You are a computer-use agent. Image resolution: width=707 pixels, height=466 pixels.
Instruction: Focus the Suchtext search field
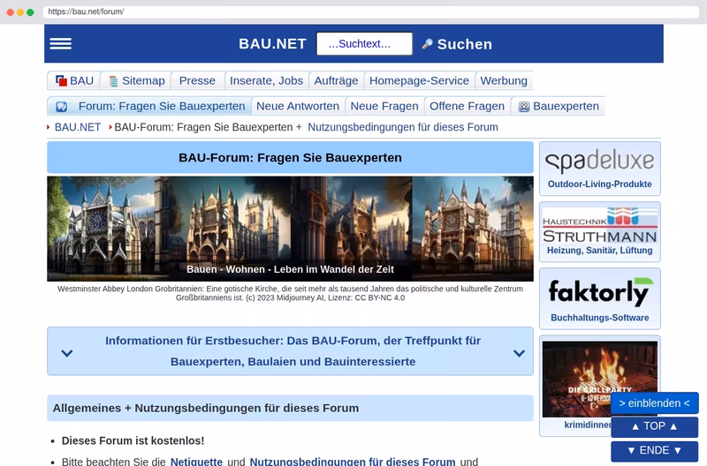pyautogui.click(x=364, y=43)
